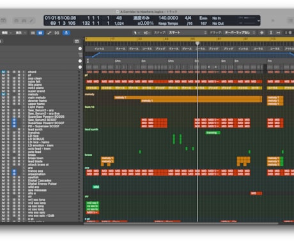Select the red MIDI region on alto s track
The image size is (294, 242).
[x=256, y=193]
